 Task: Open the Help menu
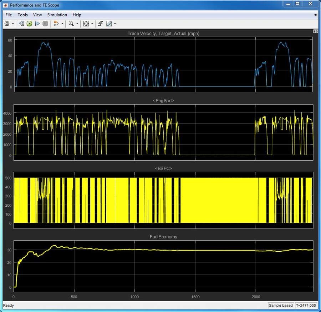77,15
